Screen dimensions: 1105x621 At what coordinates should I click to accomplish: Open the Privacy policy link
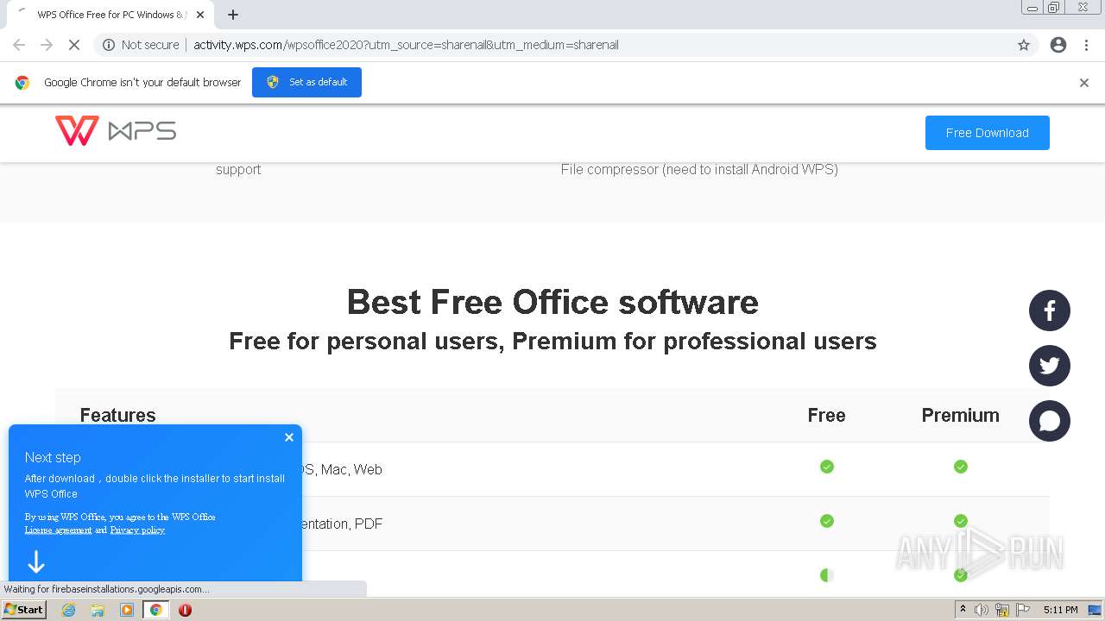pyautogui.click(x=137, y=530)
